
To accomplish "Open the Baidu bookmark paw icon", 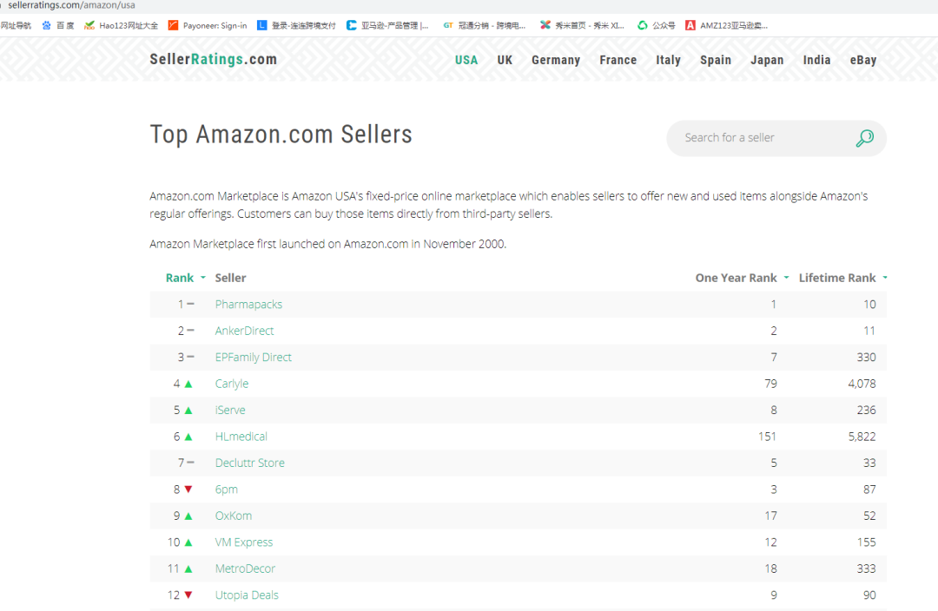I will pyautogui.click(x=47, y=25).
